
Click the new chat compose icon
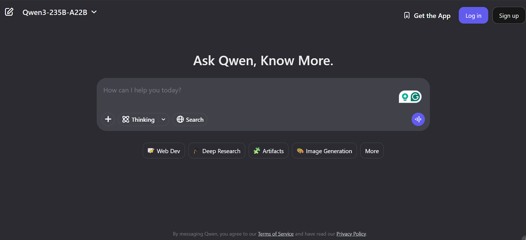(9, 12)
